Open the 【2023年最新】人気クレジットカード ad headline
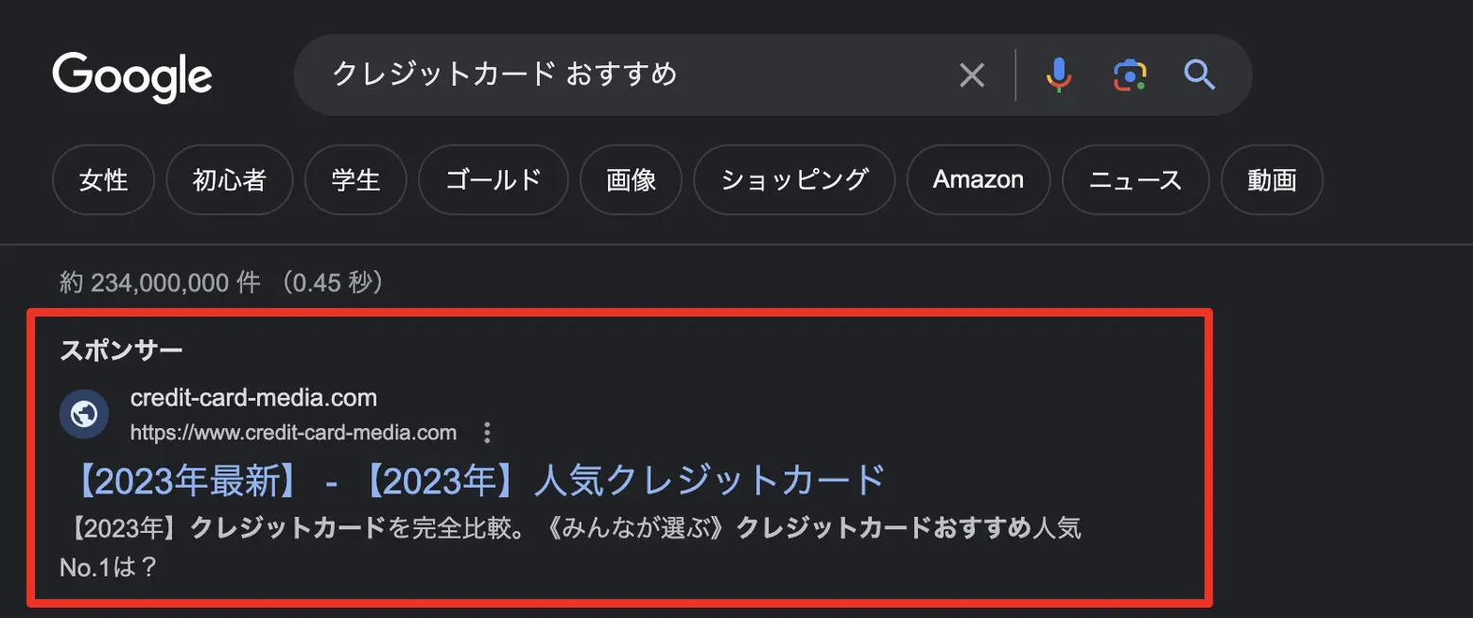Screen dimensions: 1473x618 478,481
